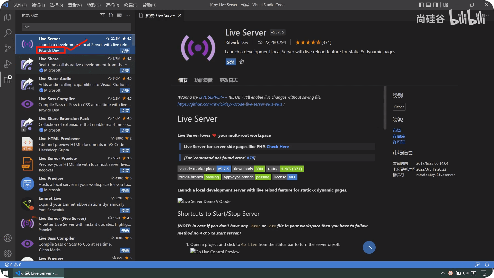This screenshot has height=278, width=494.
Task: Toggle the secondary side bar layout button
Action: (x=435, y=5)
